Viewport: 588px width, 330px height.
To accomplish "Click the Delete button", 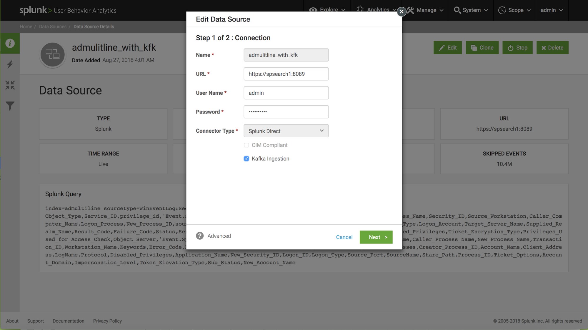I will pyautogui.click(x=552, y=48).
